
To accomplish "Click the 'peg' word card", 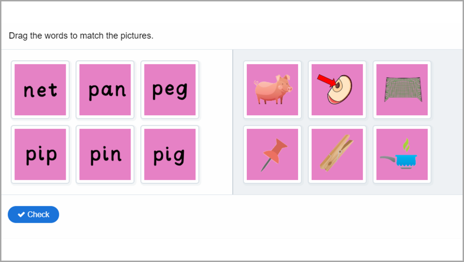I will [x=169, y=89].
